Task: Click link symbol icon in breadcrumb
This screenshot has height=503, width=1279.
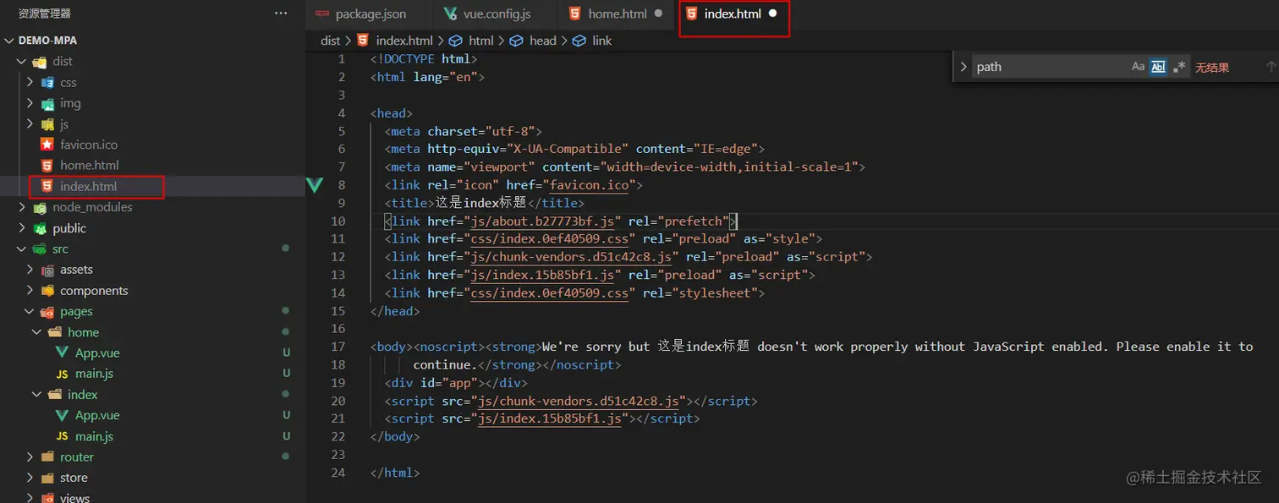Action: 579,41
